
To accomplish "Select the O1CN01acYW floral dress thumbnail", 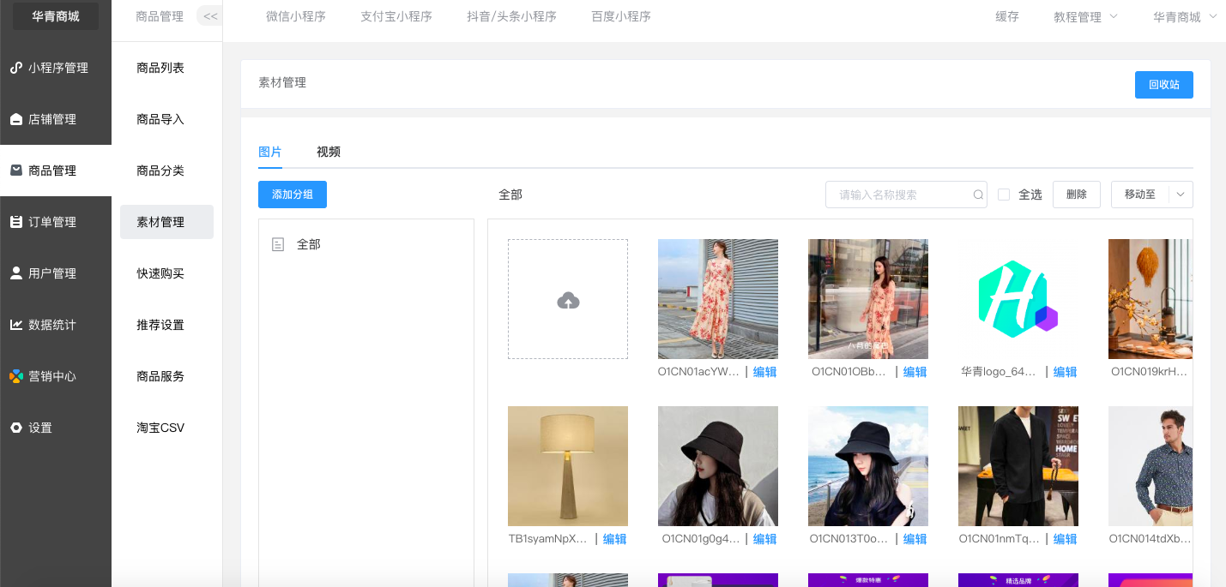I will coord(718,299).
